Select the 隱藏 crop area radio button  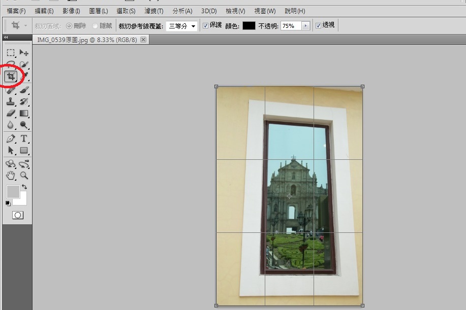[95, 26]
